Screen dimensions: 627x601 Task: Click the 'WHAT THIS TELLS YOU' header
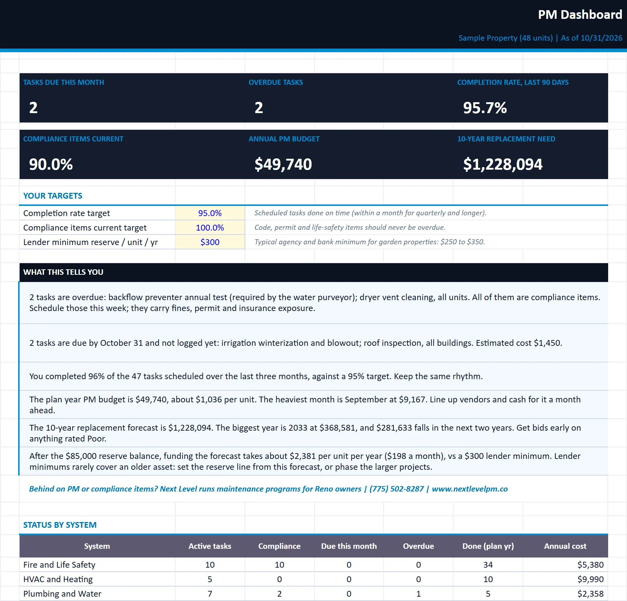(63, 272)
